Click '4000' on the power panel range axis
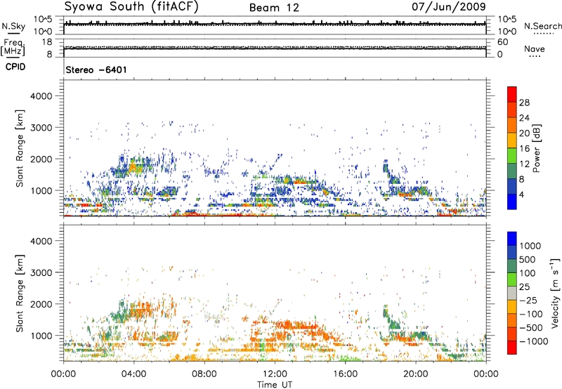 pos(41,96)
